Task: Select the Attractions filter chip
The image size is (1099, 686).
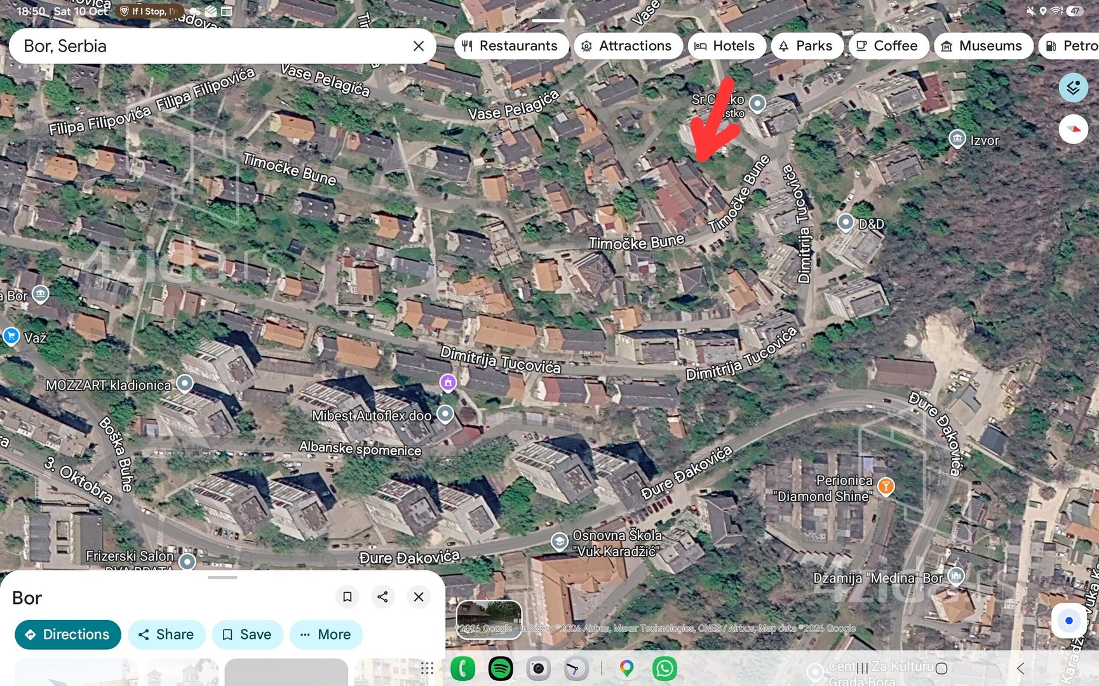Action: pos(628,46)
